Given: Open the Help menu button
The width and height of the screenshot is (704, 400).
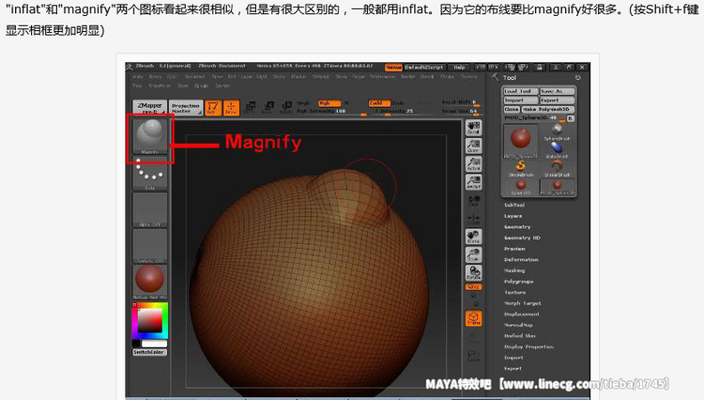Looking at the screenshot, I should [x=459, y=68].
